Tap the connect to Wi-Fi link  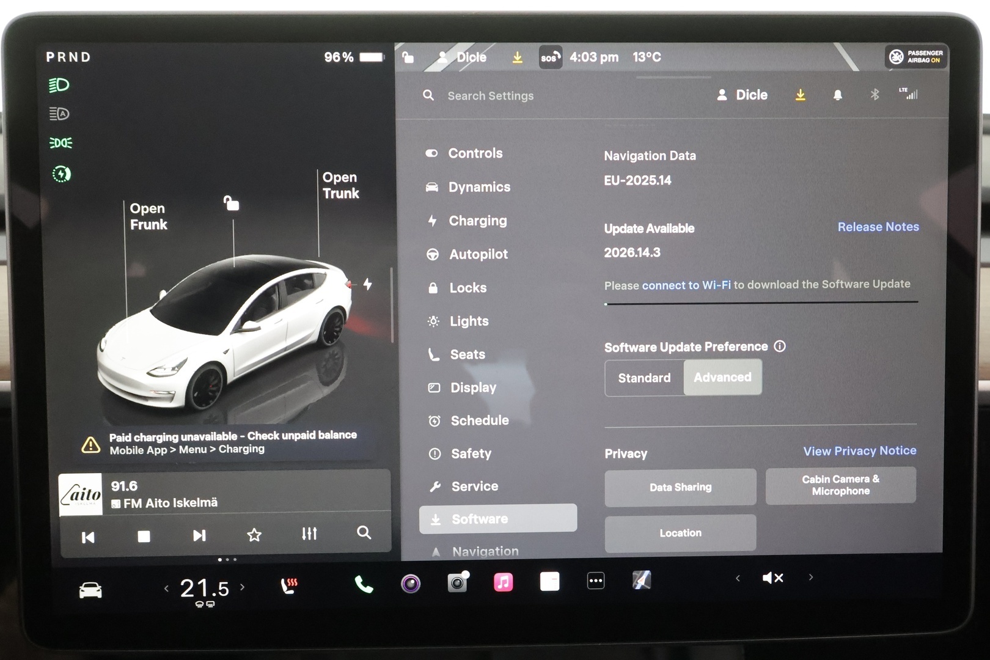pyautogui.click(x=686, y=285)
